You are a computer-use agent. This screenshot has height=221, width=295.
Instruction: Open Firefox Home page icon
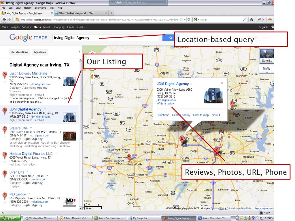pos(251,19)
